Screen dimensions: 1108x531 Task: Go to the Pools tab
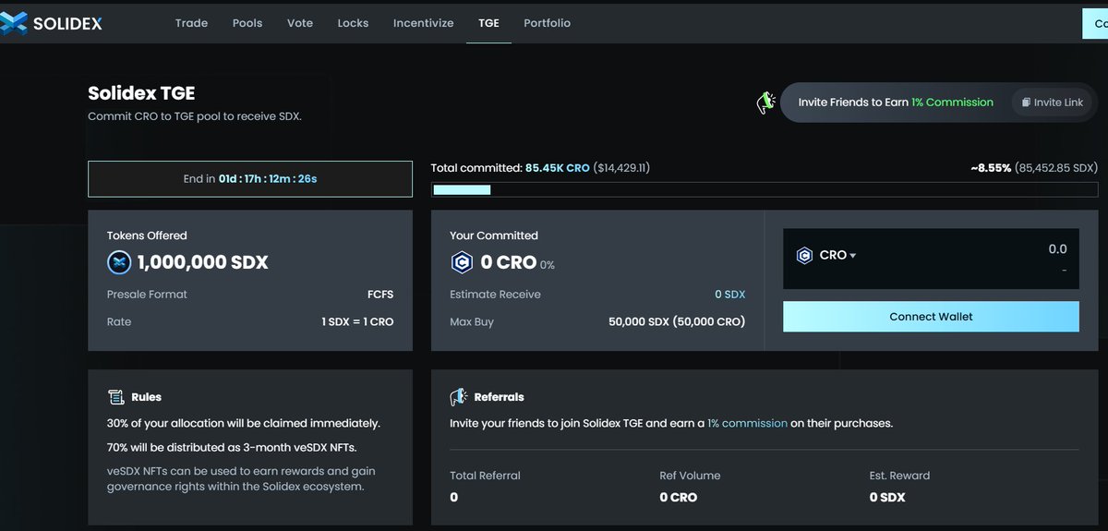click(247, 23)
